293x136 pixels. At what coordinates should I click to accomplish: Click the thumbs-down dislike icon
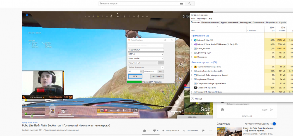click(x=154, y=130)
